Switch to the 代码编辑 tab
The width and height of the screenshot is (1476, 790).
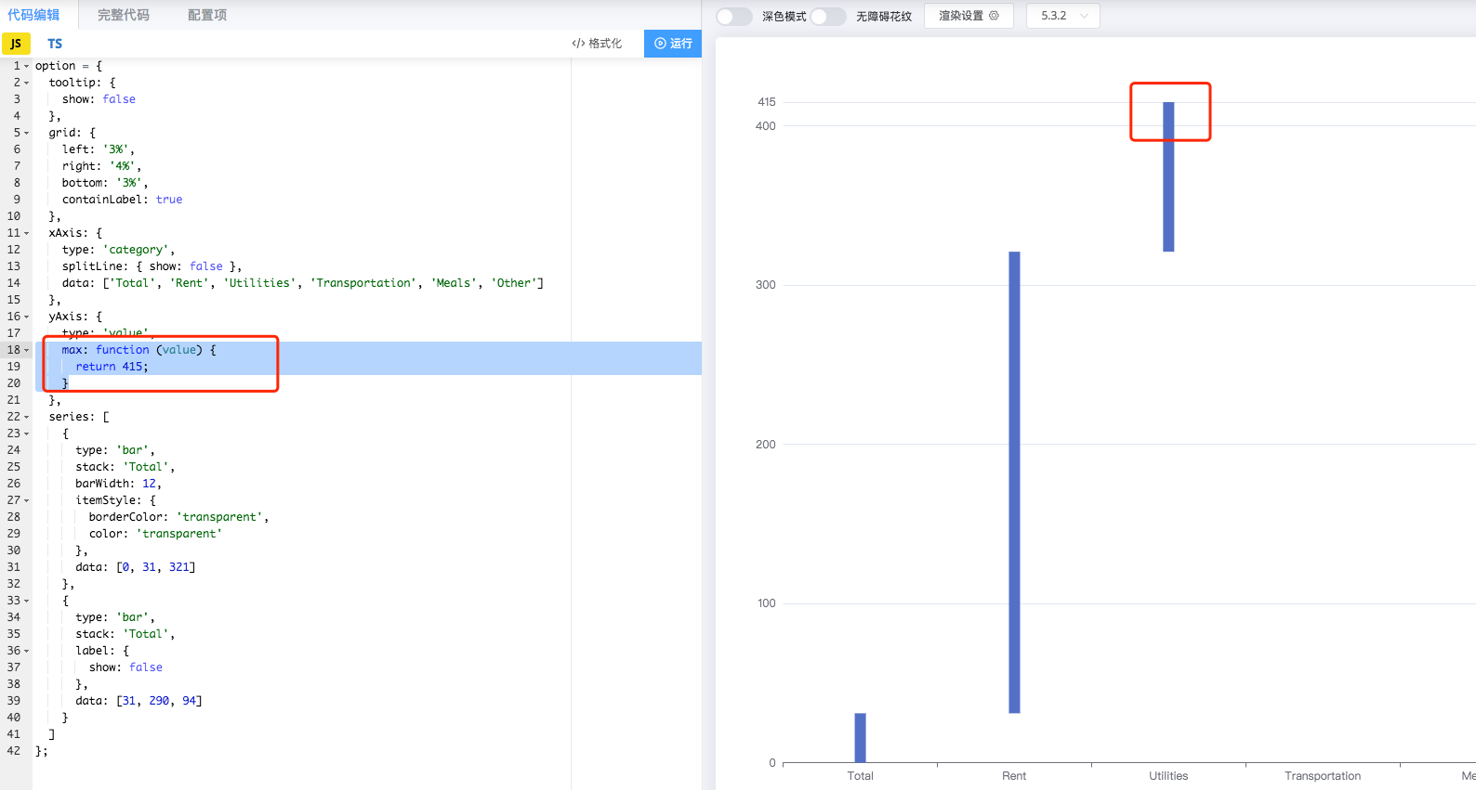[x=33, y=15]
